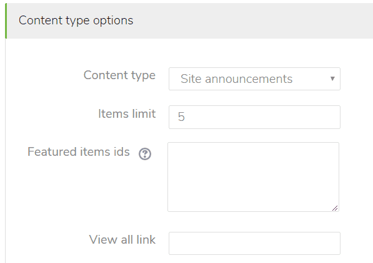Click the View all link label
Screen dimensions: 373x263
(x=122, y=239)
